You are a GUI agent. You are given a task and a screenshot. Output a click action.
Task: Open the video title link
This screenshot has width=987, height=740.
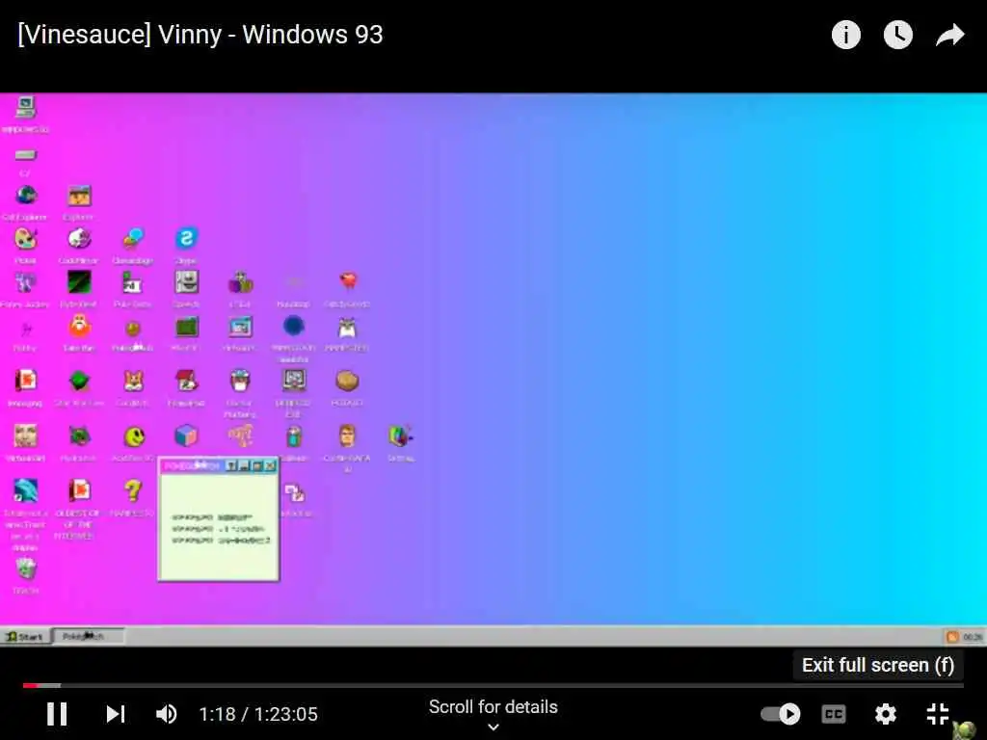[200, 35]
